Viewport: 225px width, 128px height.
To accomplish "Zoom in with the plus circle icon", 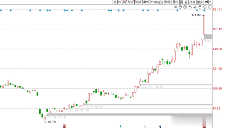I will 205,7.
